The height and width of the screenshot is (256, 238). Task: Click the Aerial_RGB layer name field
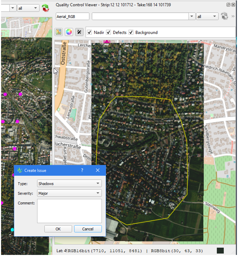coord(73,16)
